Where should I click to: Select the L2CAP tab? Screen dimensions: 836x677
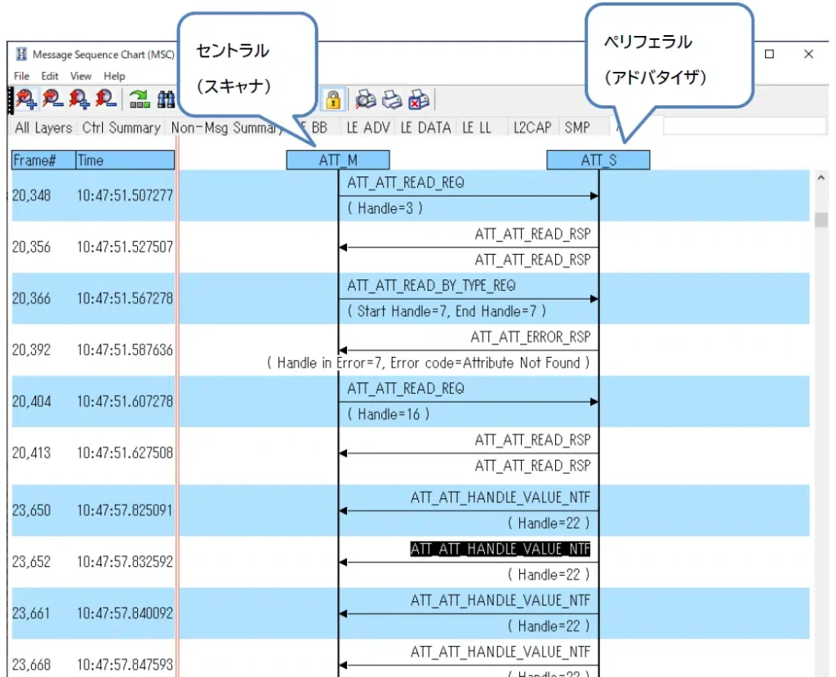(x=531, y=128)
